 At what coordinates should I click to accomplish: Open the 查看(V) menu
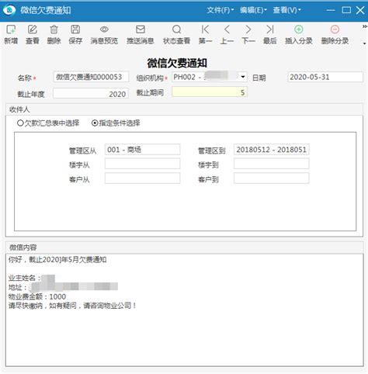(286, 10)
